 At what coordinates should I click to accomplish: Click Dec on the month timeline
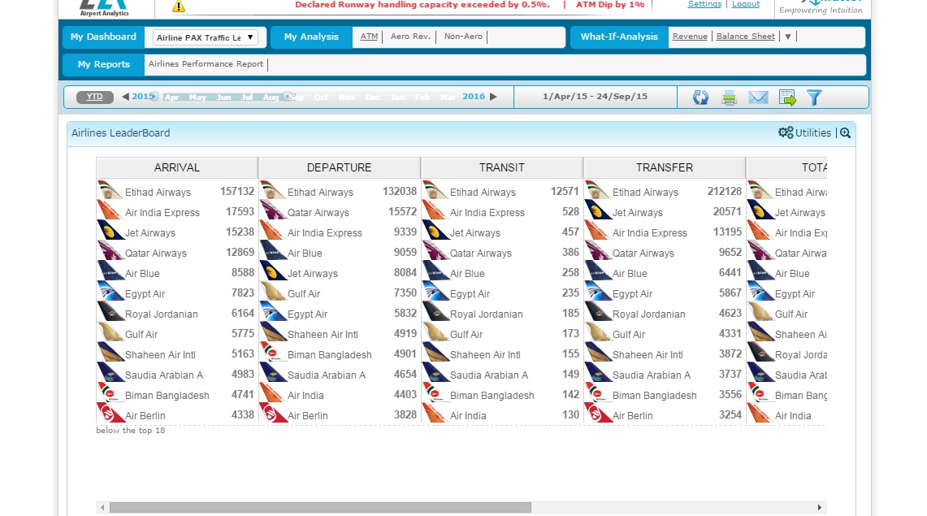click(372, 98)
